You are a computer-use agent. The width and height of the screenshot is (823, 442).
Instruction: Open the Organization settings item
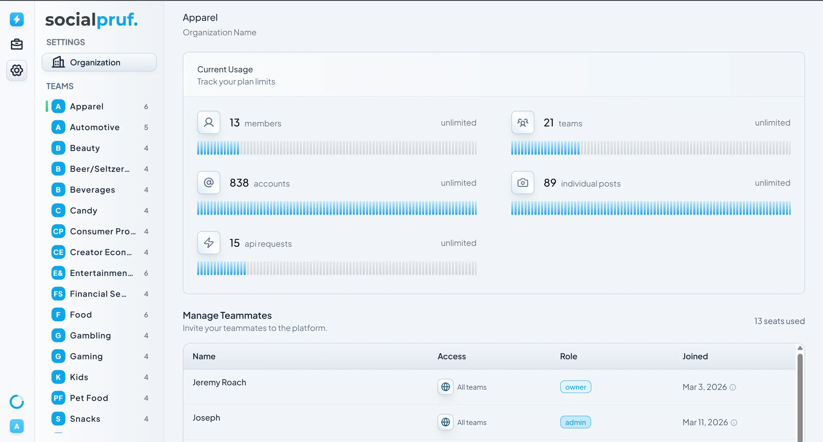[x=99, y=62]
